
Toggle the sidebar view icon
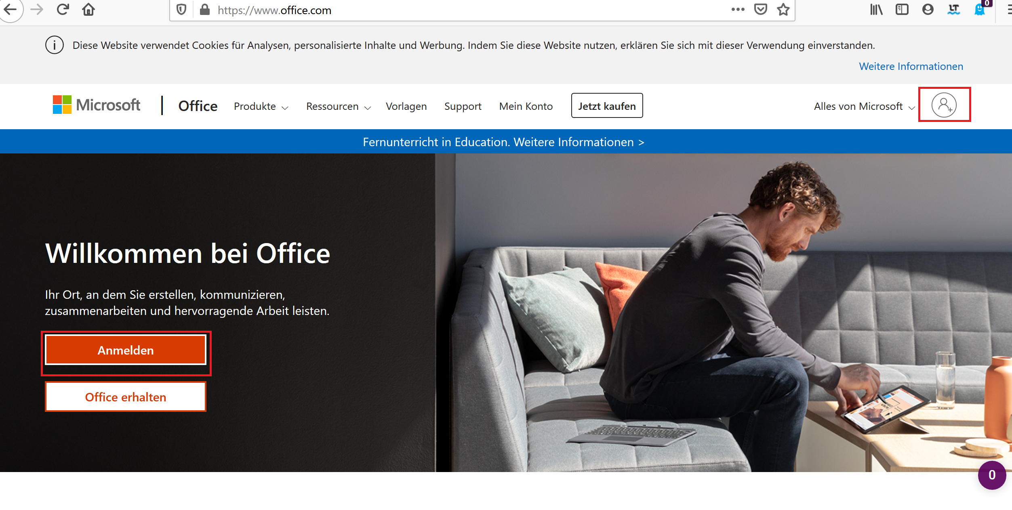coord(902,9)
